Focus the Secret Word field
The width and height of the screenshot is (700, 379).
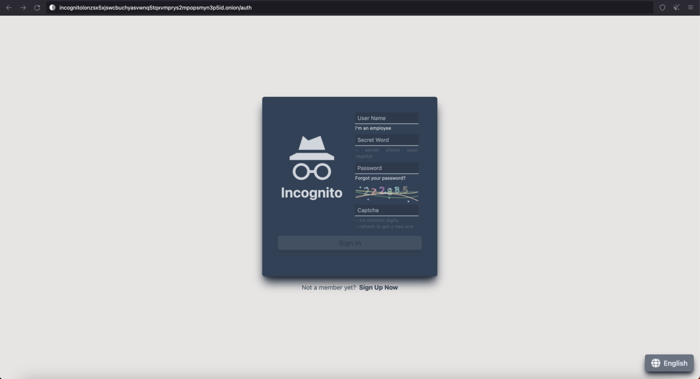[386, 140]
